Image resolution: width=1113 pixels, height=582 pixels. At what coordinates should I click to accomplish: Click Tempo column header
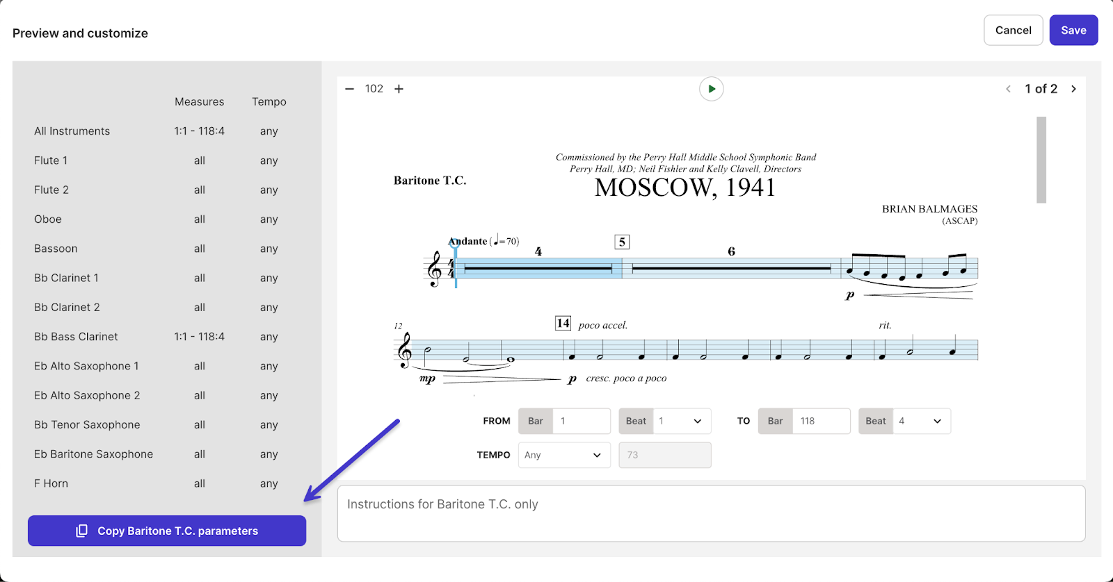click(269, 102)
